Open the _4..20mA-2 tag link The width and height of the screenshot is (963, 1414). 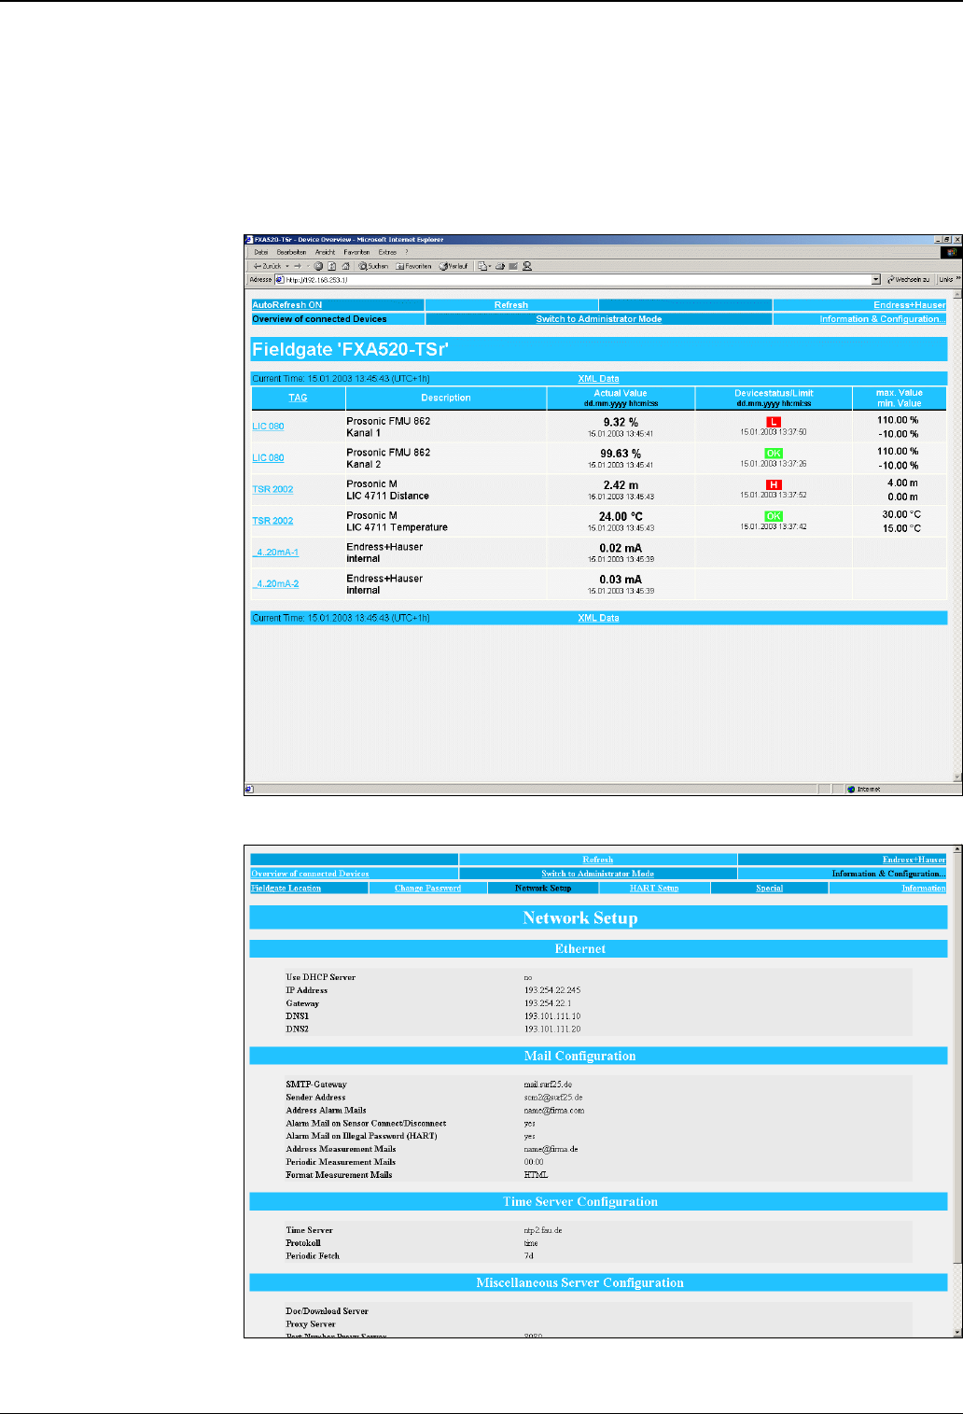(275, 584)
